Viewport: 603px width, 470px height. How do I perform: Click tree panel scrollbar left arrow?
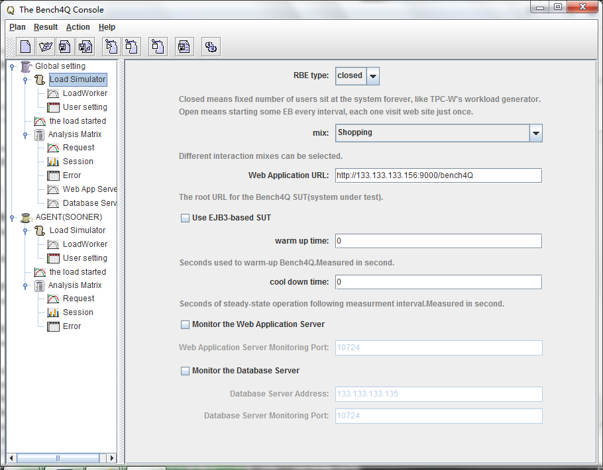point(11,458)
